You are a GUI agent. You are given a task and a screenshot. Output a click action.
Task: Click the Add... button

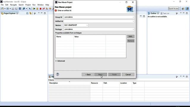pos(131,36)
